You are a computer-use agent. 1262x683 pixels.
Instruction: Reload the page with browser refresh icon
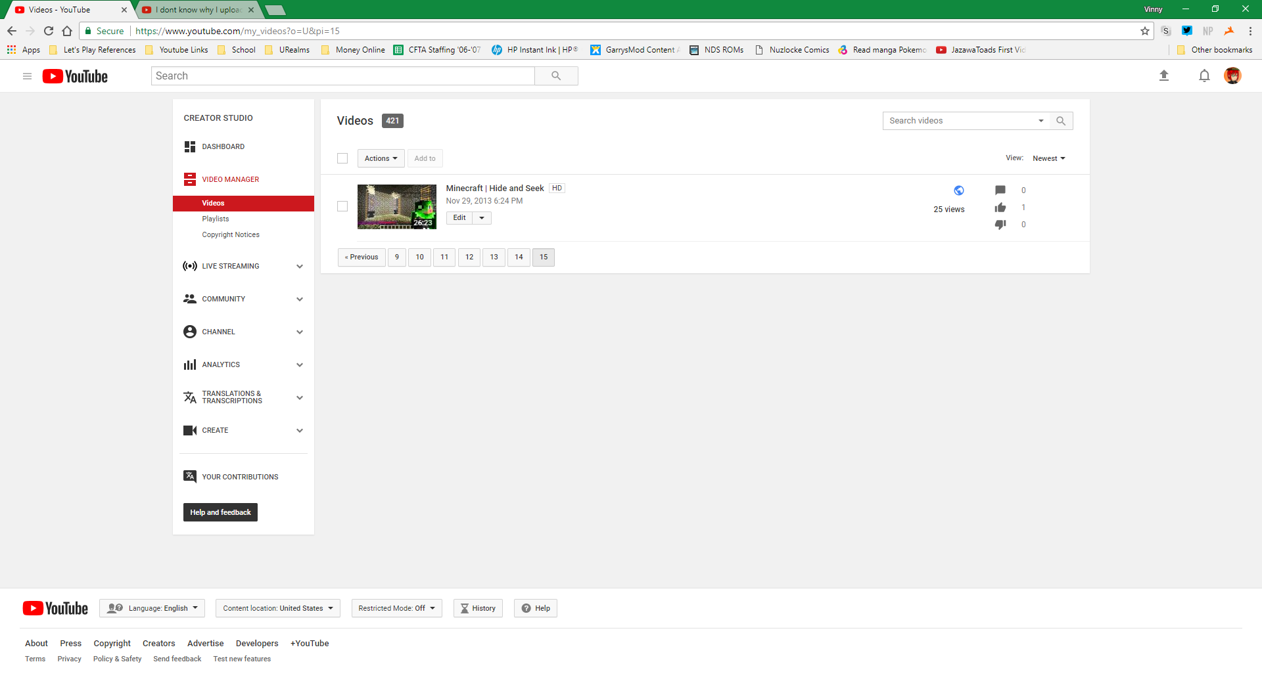tap(49, 31)
